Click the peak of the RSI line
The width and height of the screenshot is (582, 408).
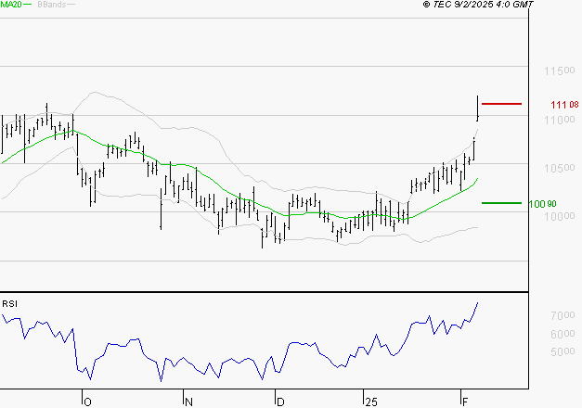click(478, 303)
